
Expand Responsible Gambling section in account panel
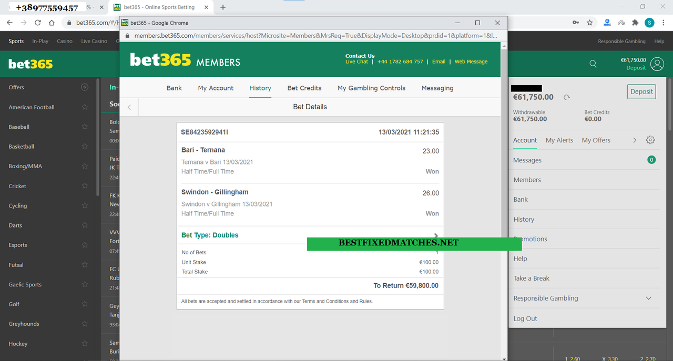point(648,298)
